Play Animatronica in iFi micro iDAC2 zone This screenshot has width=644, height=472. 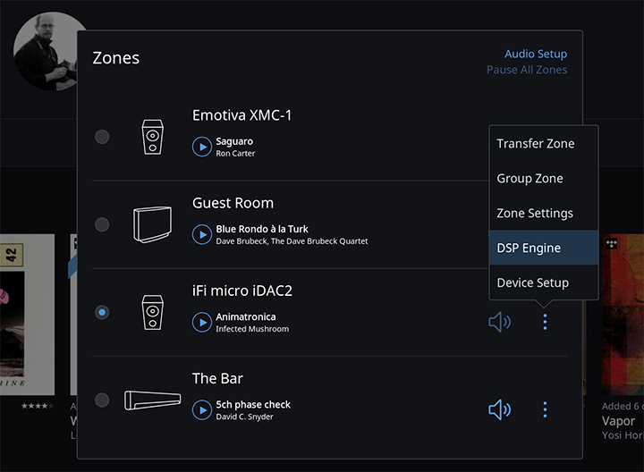[x=202, y=323]
